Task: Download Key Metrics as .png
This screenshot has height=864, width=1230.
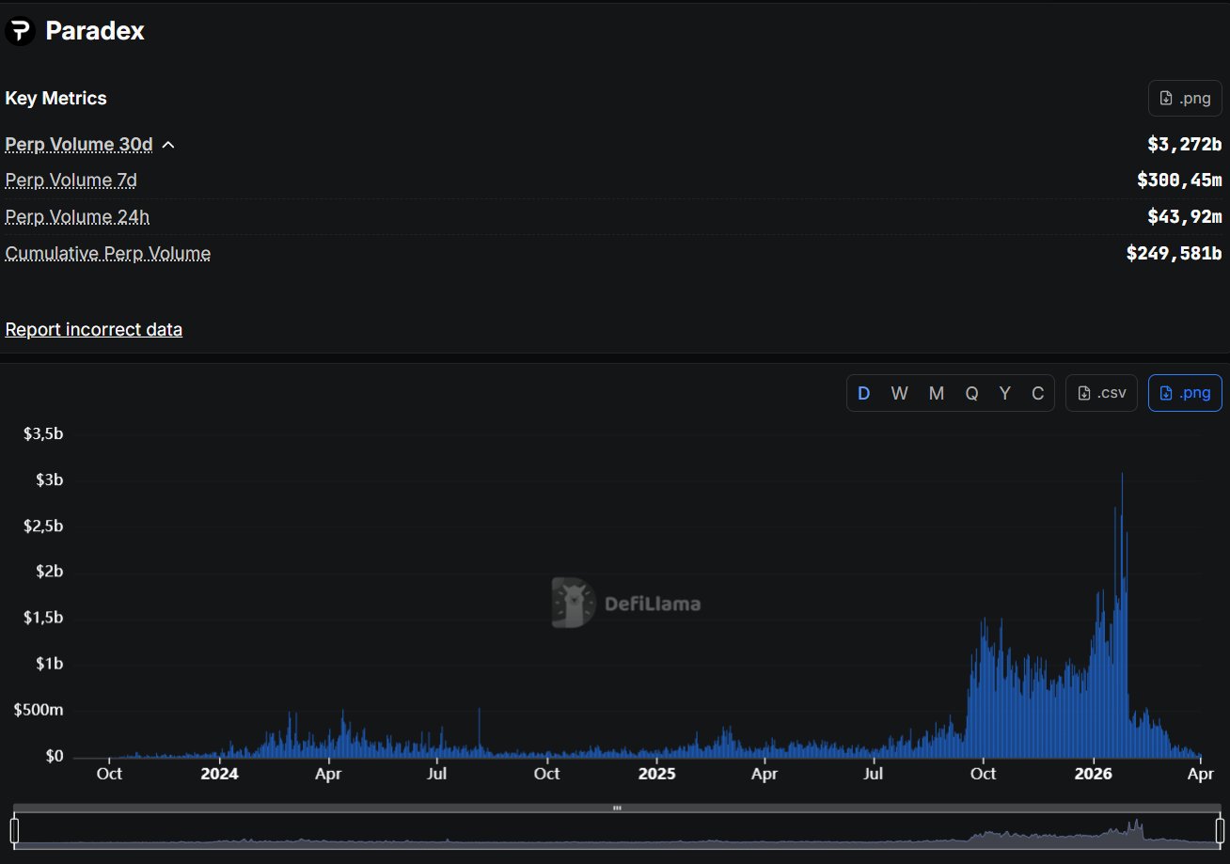Action: [x=1185, y=98]
